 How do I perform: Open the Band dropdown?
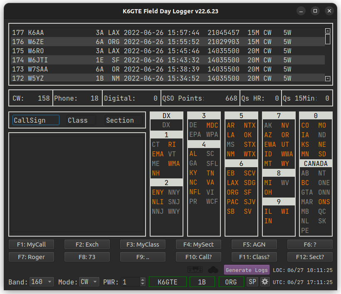(42, 282)
